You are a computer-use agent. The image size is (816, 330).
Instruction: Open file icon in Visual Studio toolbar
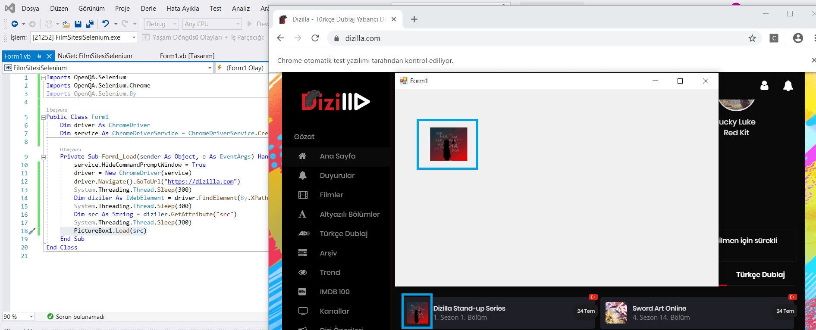66,24
